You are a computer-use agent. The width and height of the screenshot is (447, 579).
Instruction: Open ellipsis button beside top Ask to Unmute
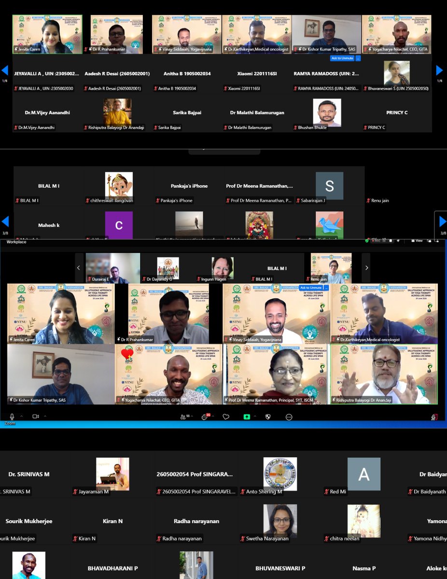coord(358,58)
